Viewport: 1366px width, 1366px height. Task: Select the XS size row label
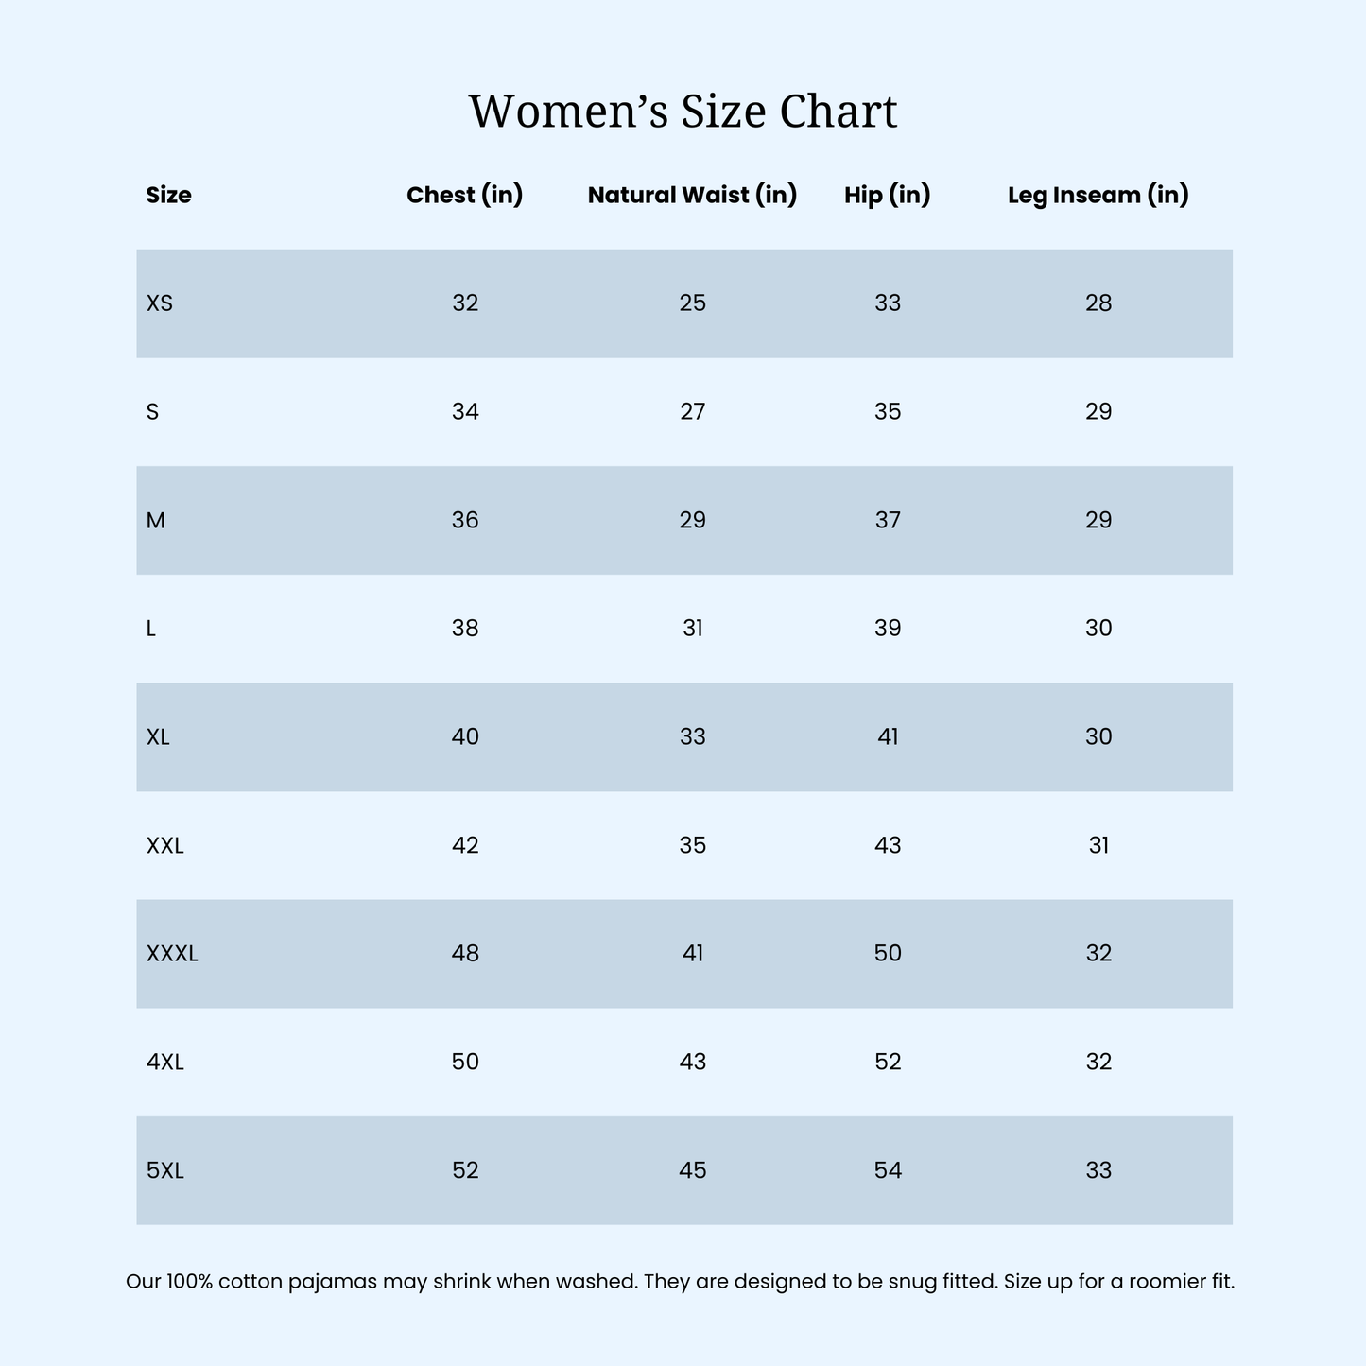tap(160, 303)
